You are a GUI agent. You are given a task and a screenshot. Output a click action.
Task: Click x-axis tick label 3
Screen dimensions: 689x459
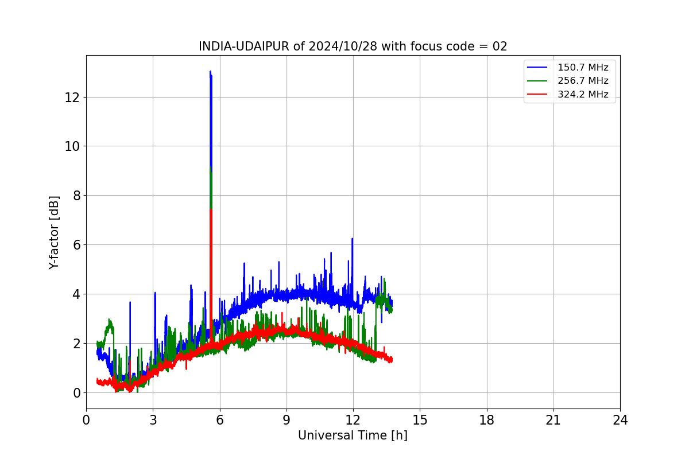(153, 420)
